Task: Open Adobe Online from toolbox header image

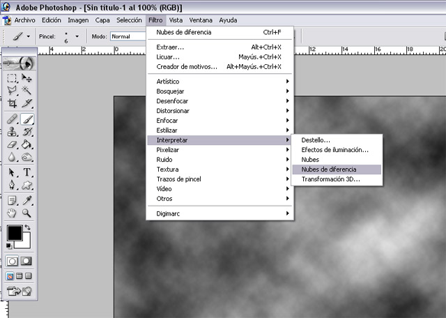Action: click(x=20, y=63)
